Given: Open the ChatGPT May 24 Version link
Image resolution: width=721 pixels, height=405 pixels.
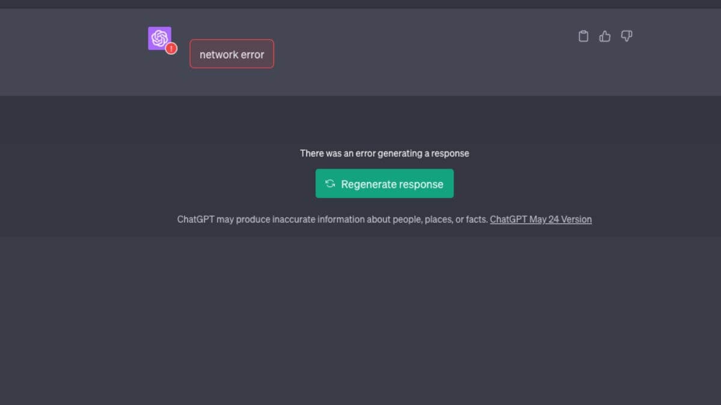Looking at the screenshot, I should [x=541, y=220].
